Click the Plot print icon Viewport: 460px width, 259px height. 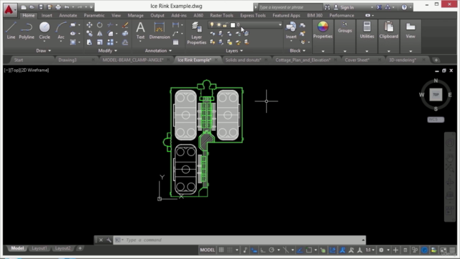click(58, 7)
